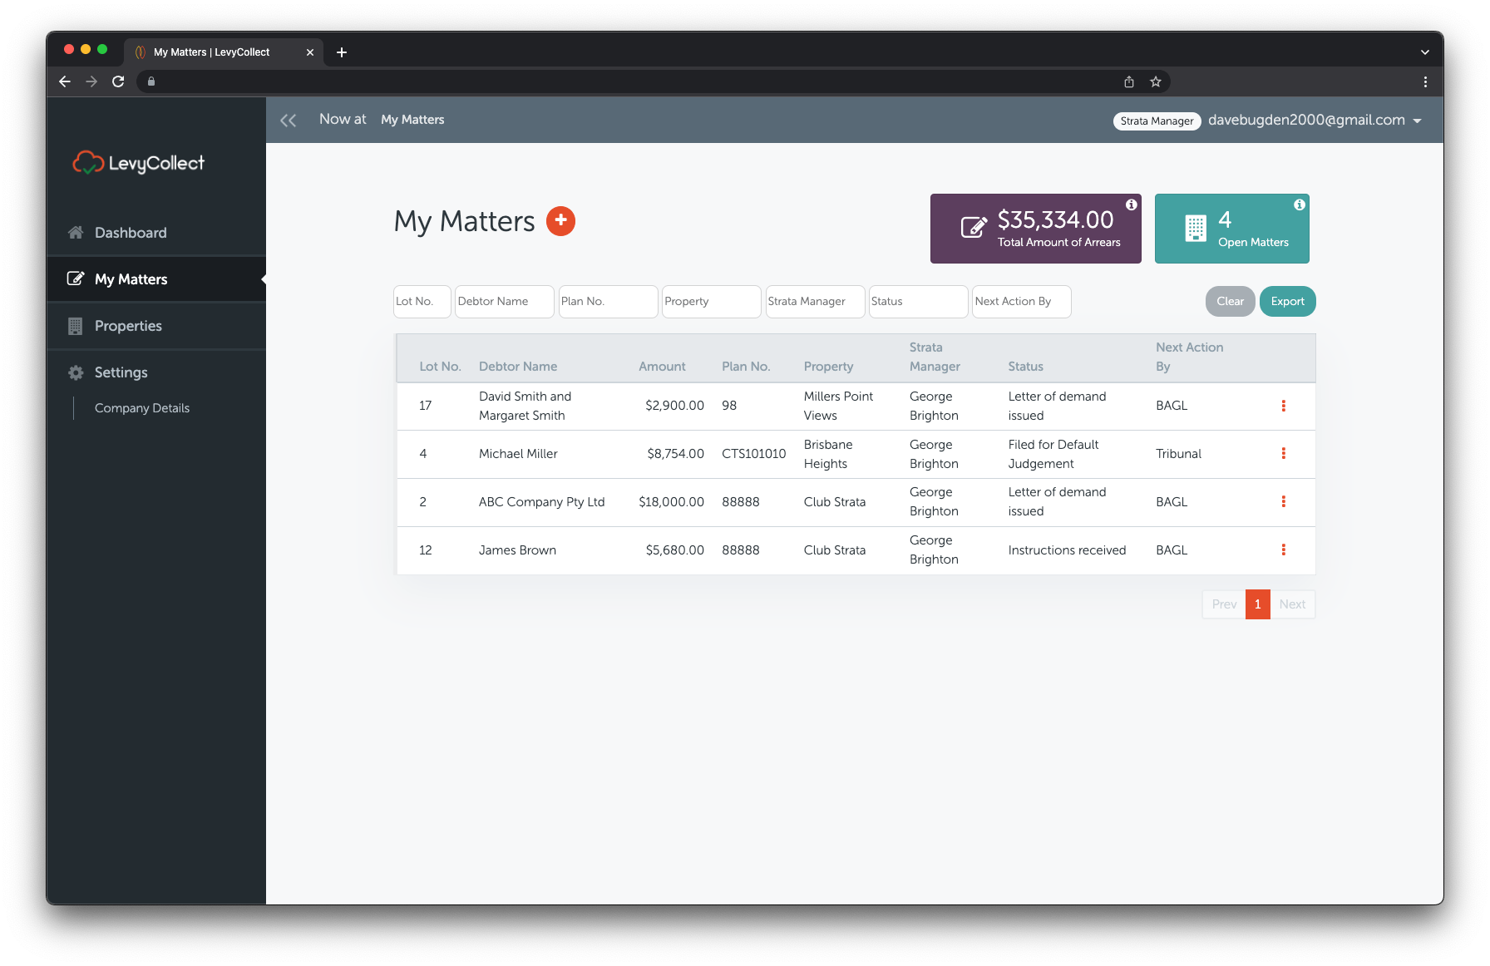Click the Status filter field
1490x966 pixels.
[x=918, y=302]
